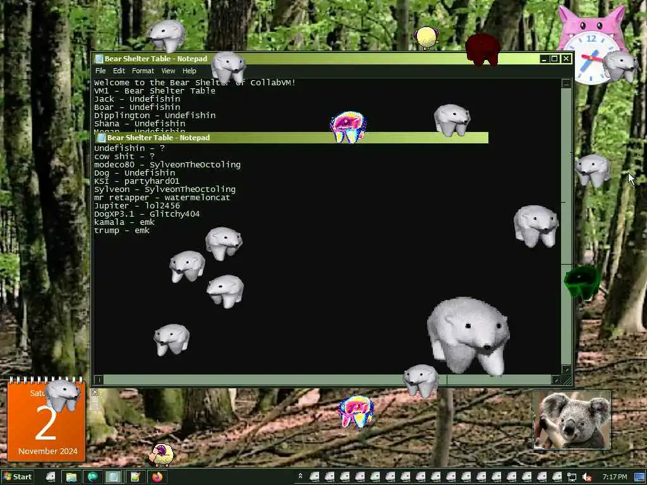This screenshot has height=485, width=647.
Task: Click the 'Undefishin - ?' line
Action: click(130, 148)
